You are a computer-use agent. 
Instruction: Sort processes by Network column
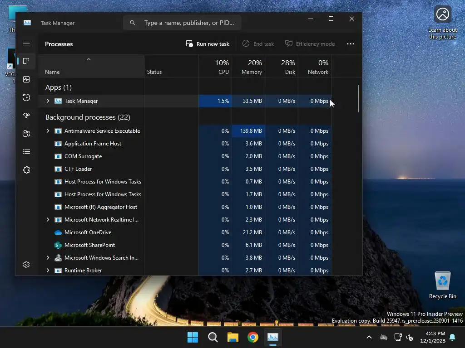pos(315,67)
